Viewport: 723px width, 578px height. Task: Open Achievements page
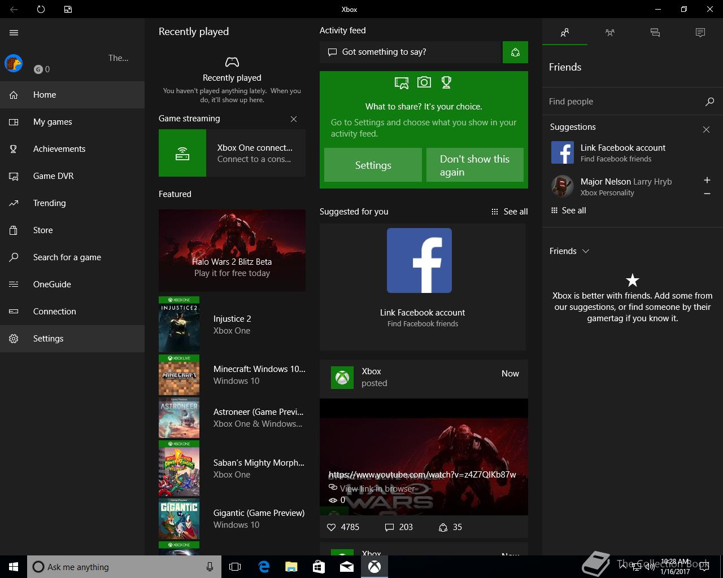pyautogui.click(x=72, y=149)
